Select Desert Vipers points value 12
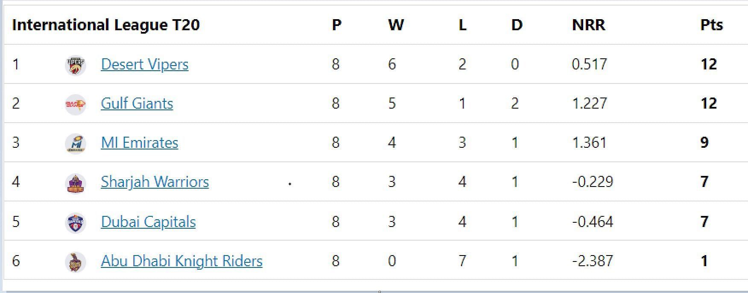 [709, 64]
